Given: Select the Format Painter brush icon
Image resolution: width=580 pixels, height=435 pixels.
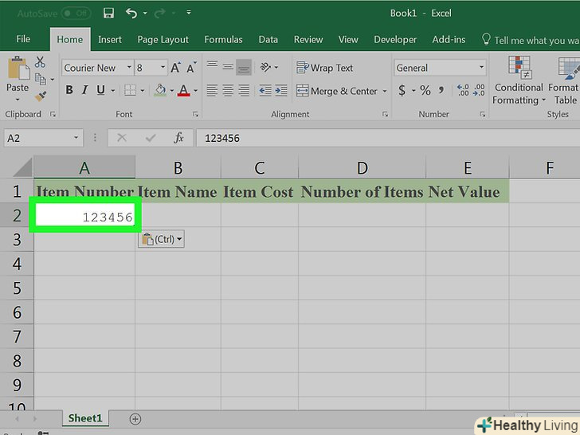Looking at the screenshot, I should (x=41, y=96).
